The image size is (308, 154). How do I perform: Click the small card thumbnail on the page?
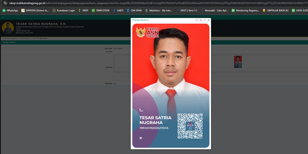pos(238,62)
